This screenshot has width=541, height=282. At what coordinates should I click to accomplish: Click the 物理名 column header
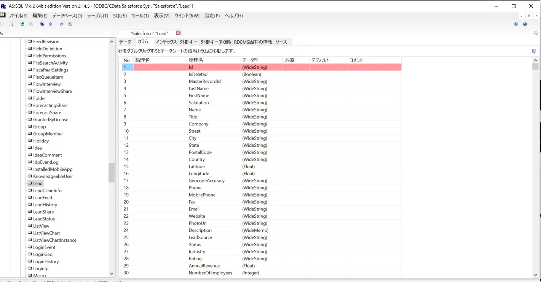(196, 60)
